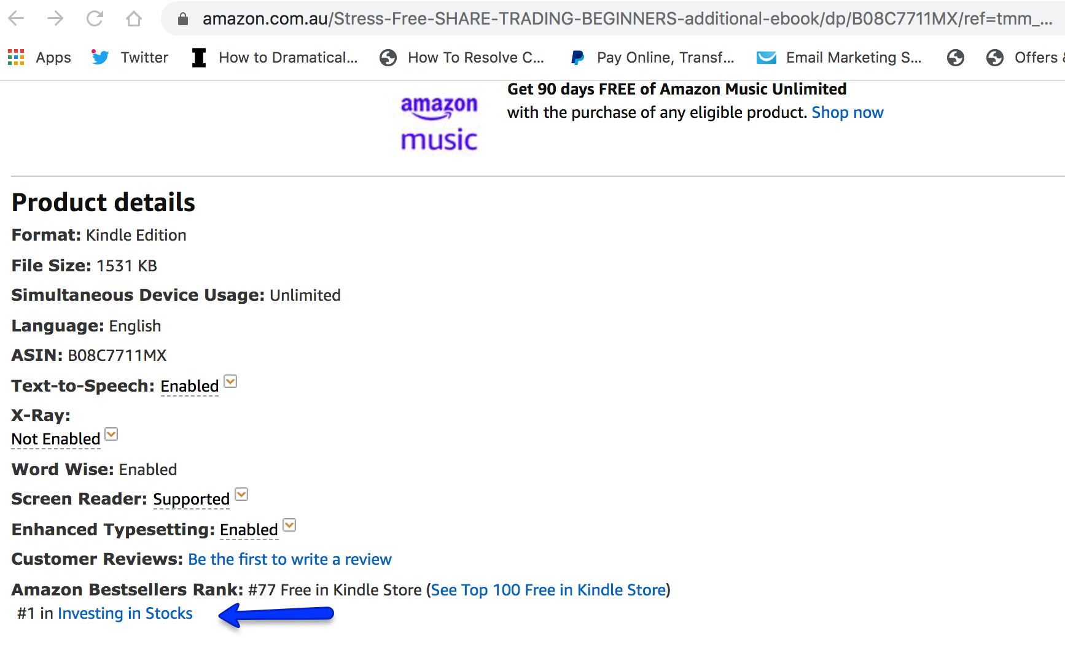Screen dimensions: 1065x647
Task: Open the Apps grid bookmark
Action: click(39, 58)
